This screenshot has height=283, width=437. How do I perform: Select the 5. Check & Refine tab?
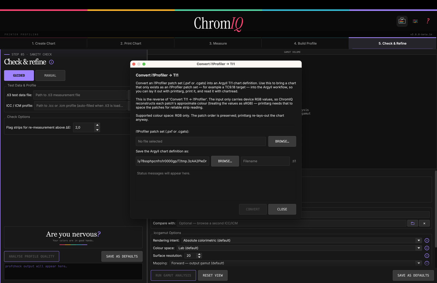point(393,43)
